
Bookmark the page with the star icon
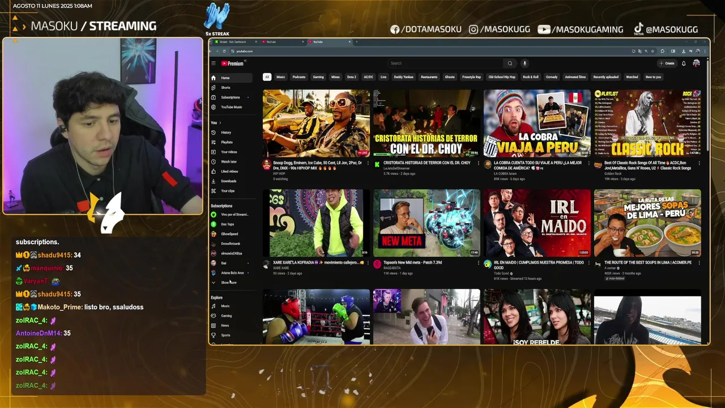[x=653, y=51]
